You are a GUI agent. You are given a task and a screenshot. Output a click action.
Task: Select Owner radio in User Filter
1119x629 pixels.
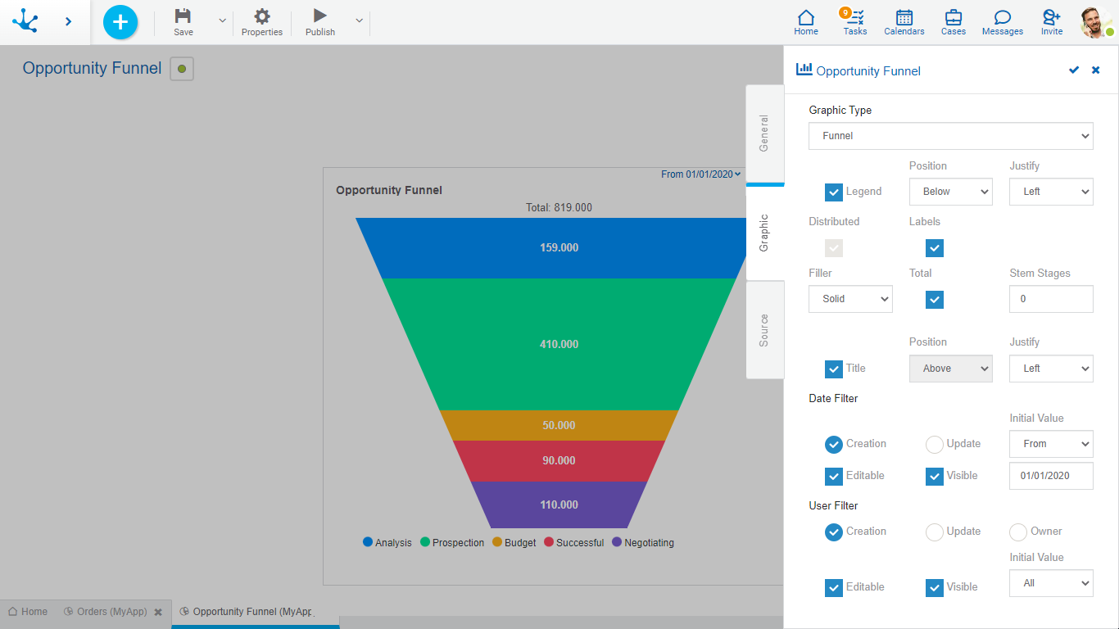1018,532
